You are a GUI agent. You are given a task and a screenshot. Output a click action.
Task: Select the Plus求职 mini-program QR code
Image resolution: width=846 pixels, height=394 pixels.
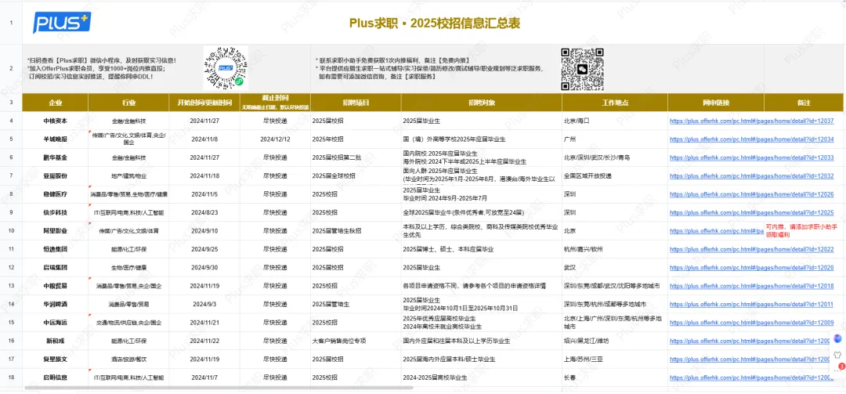coord(225,69)
